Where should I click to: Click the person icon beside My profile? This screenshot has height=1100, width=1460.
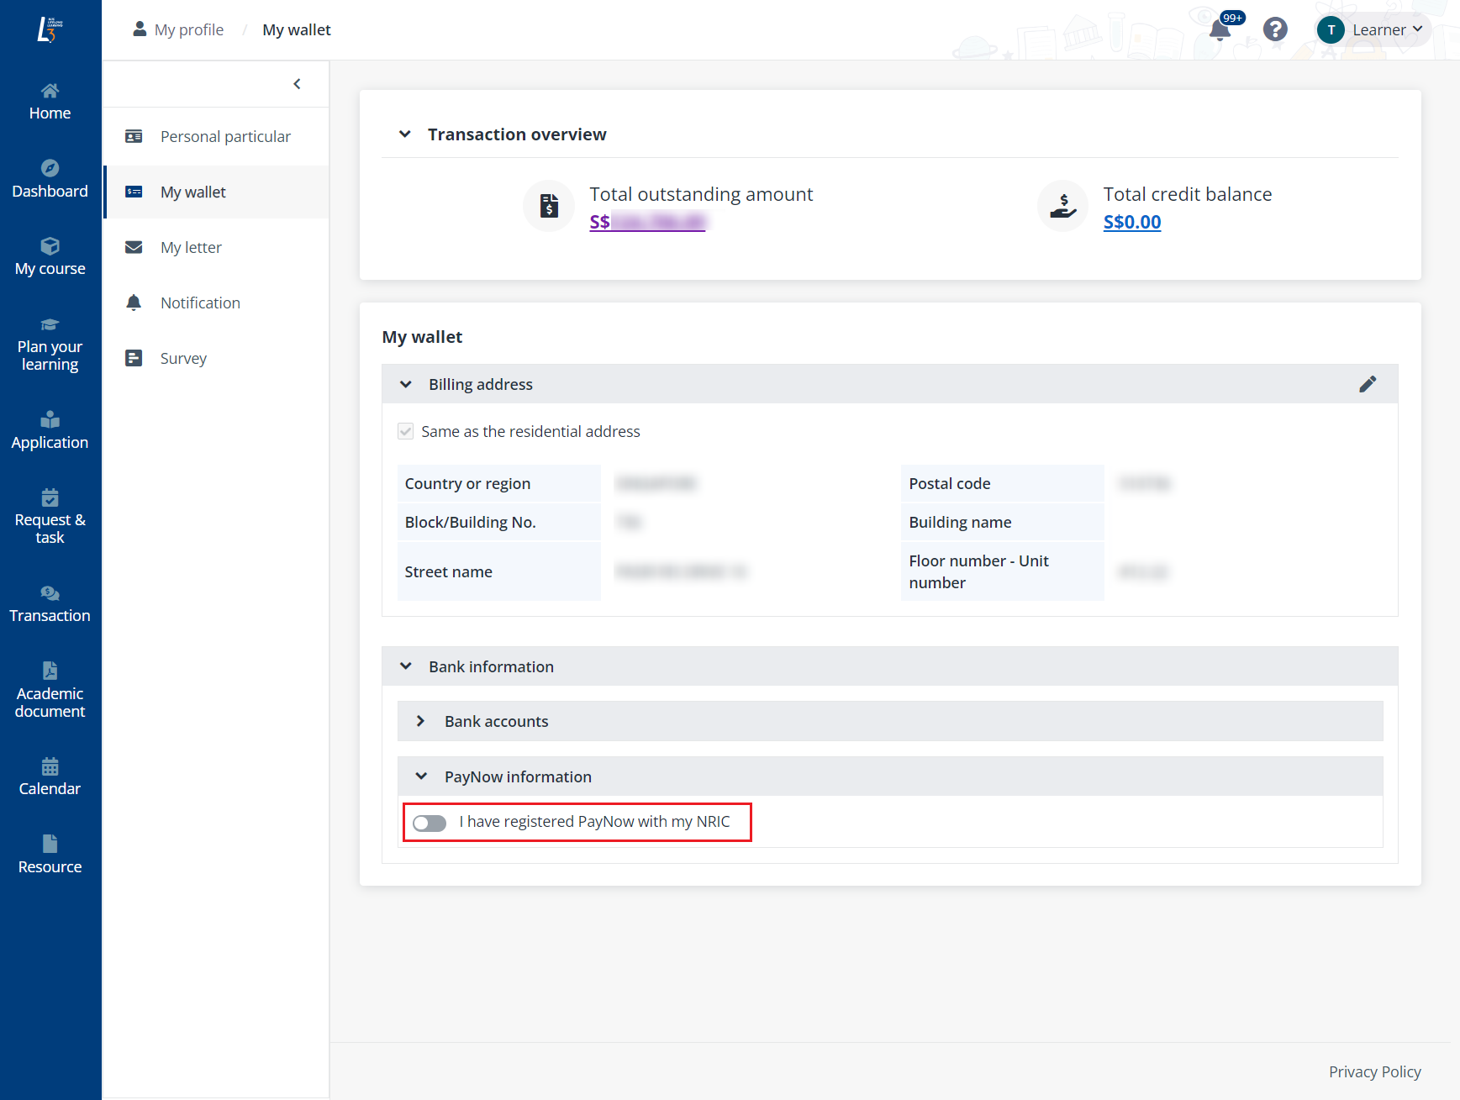(x=140, y=29)
